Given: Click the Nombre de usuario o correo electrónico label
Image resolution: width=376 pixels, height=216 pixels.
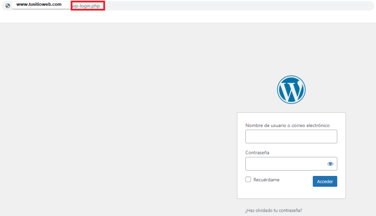Looking at the screenshot, I should point(287,126).
